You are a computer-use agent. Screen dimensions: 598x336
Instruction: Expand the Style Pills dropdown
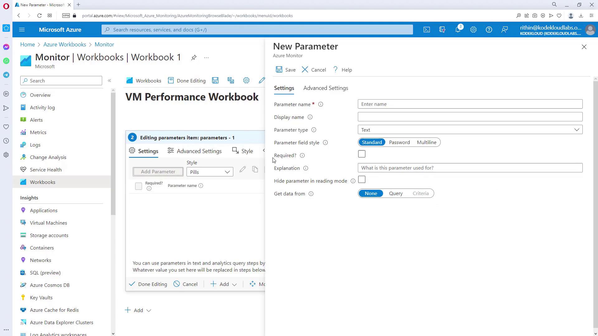pos(210,172)
